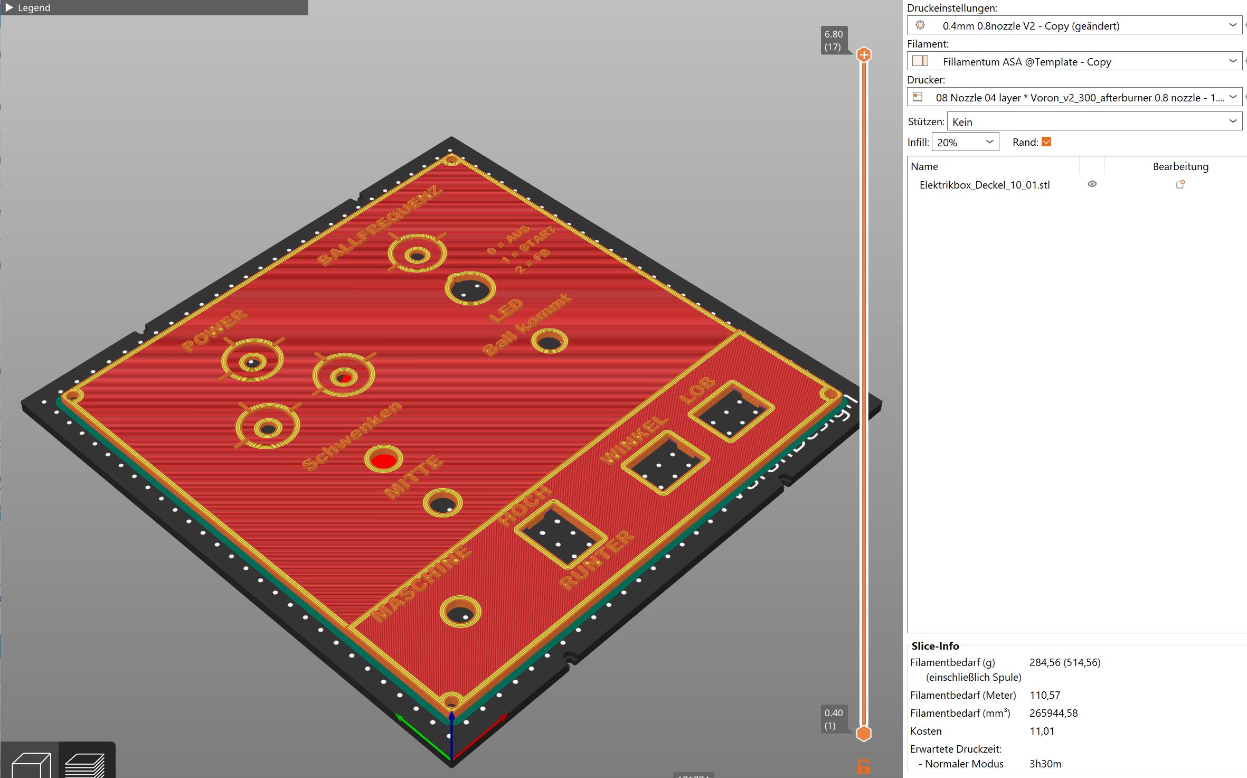Click the orange lock icon under the layer slider
This screenshot has height=778, width=1247.
pos(864,766)
